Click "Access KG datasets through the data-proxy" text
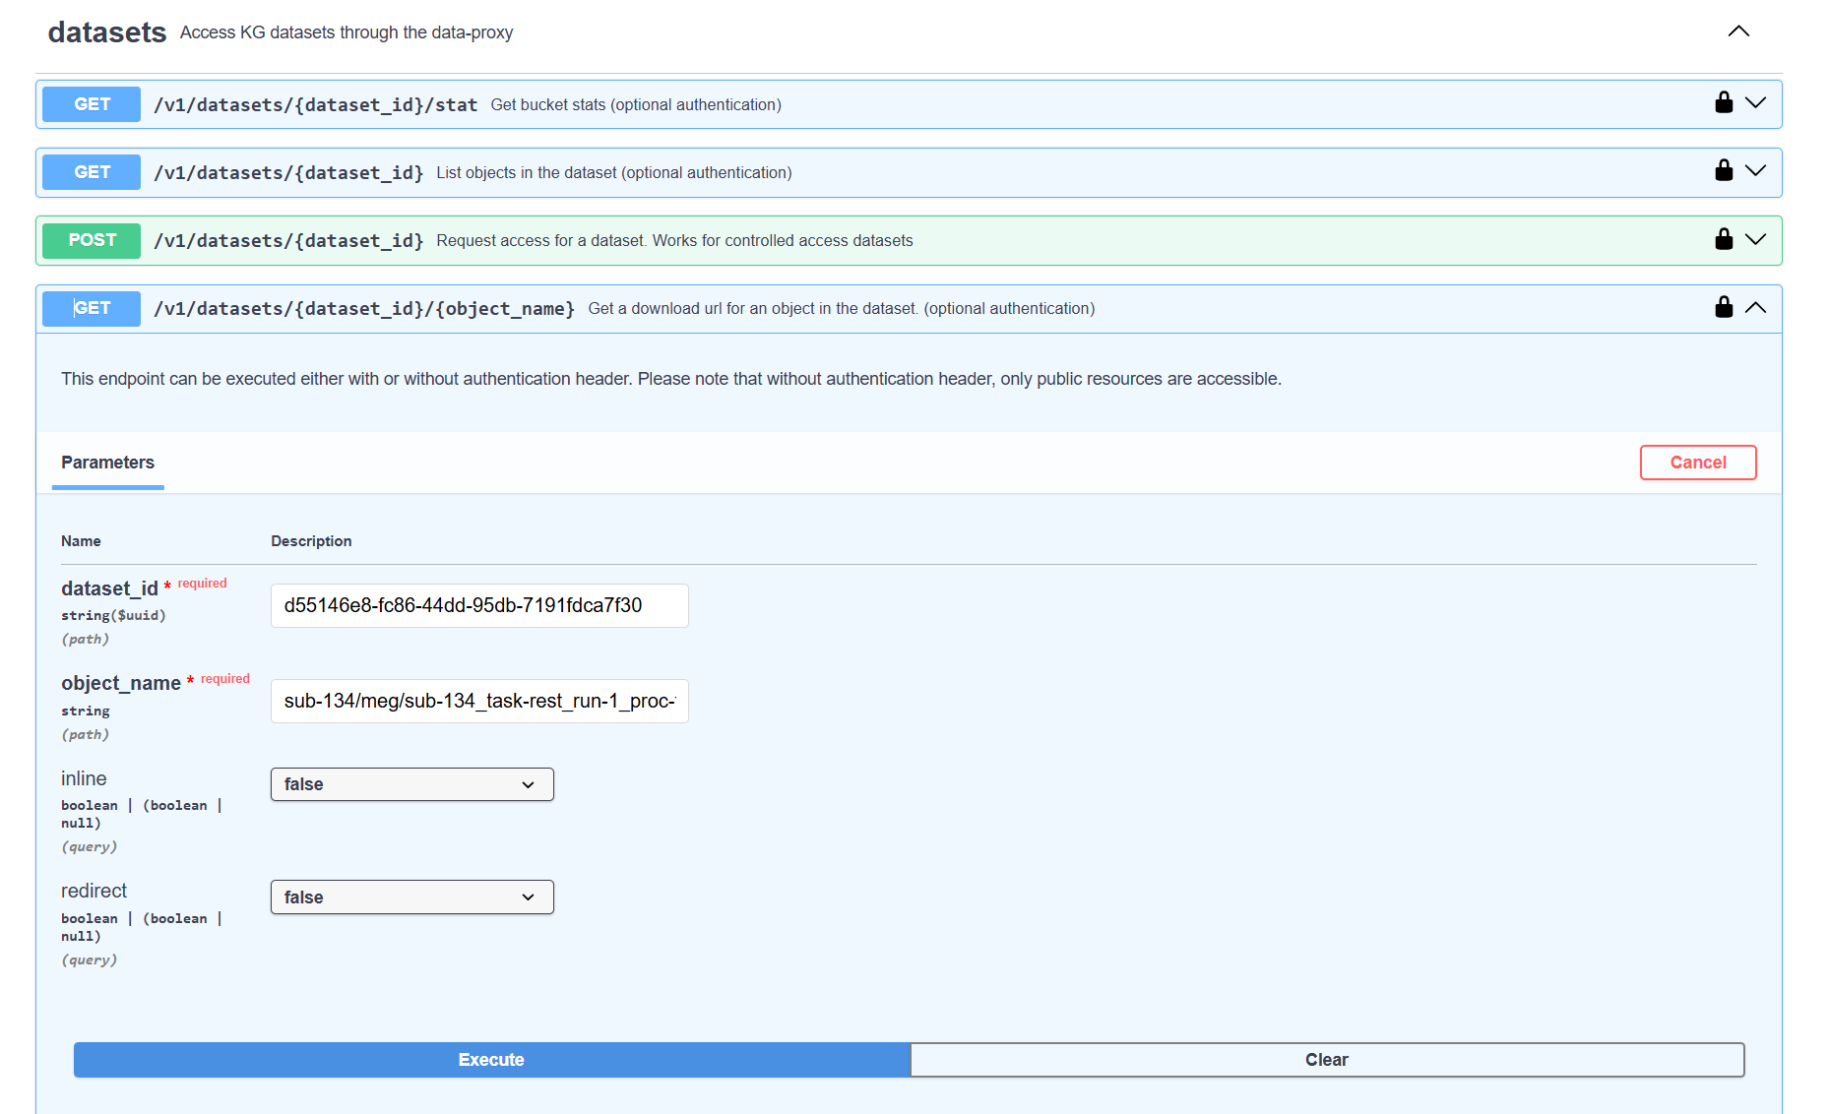This screenshot has height=1114, width=1829. pyautogui.click(x=347, y=32)
